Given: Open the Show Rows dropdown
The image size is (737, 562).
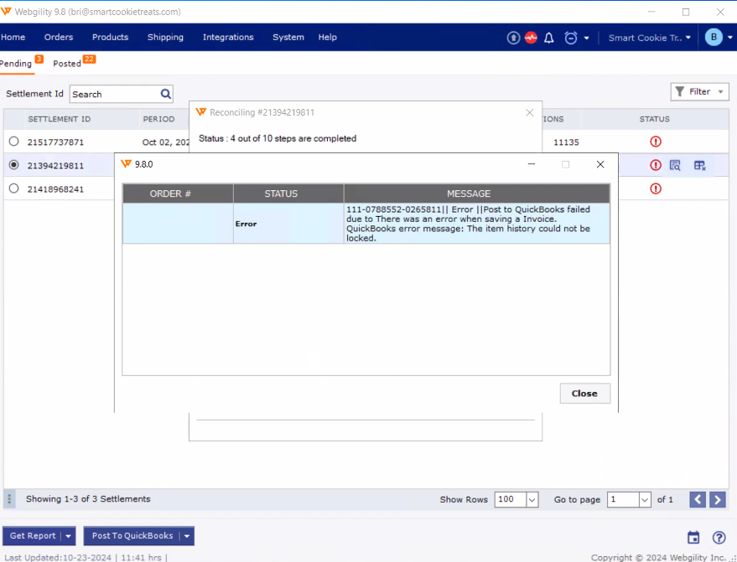Looking at the screenshot, I should 532,499.
